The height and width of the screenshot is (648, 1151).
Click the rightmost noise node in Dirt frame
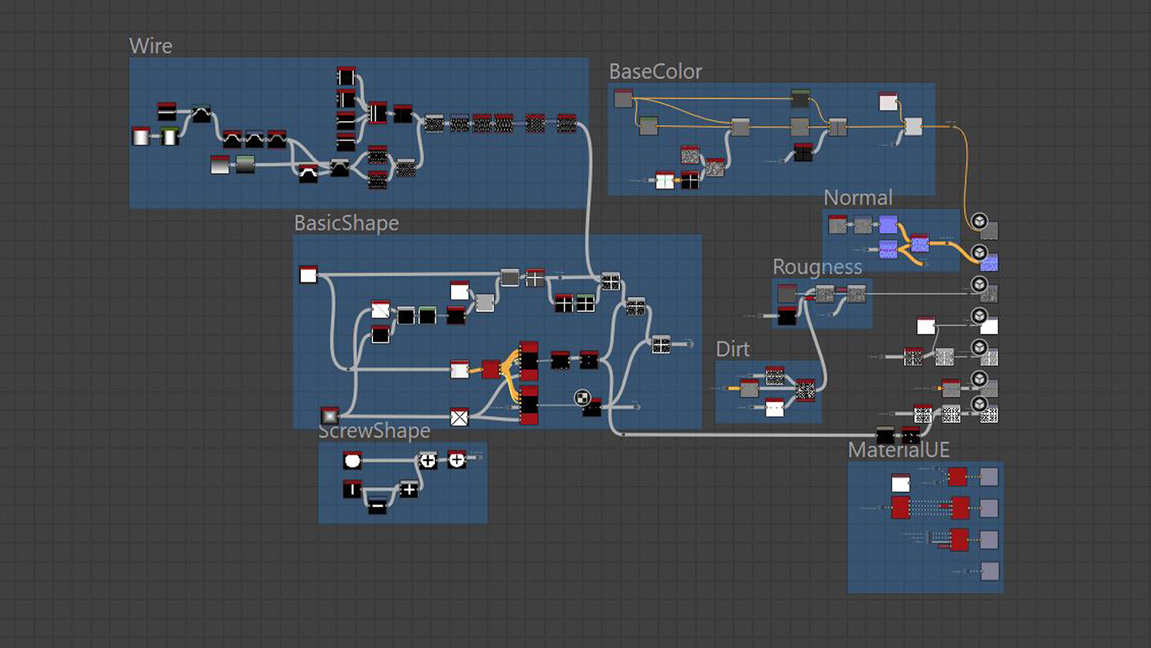coord(805,389)
